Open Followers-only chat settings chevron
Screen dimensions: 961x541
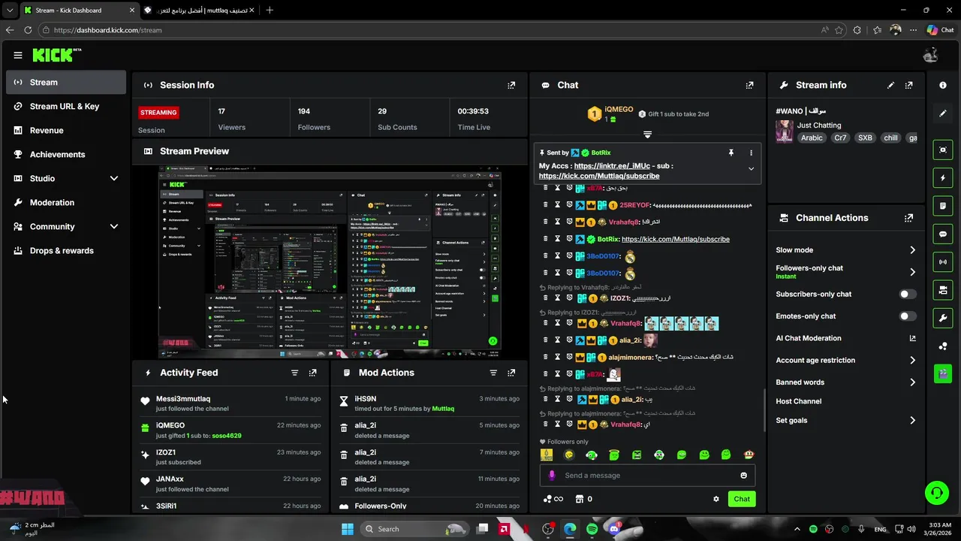pos(912,272)
